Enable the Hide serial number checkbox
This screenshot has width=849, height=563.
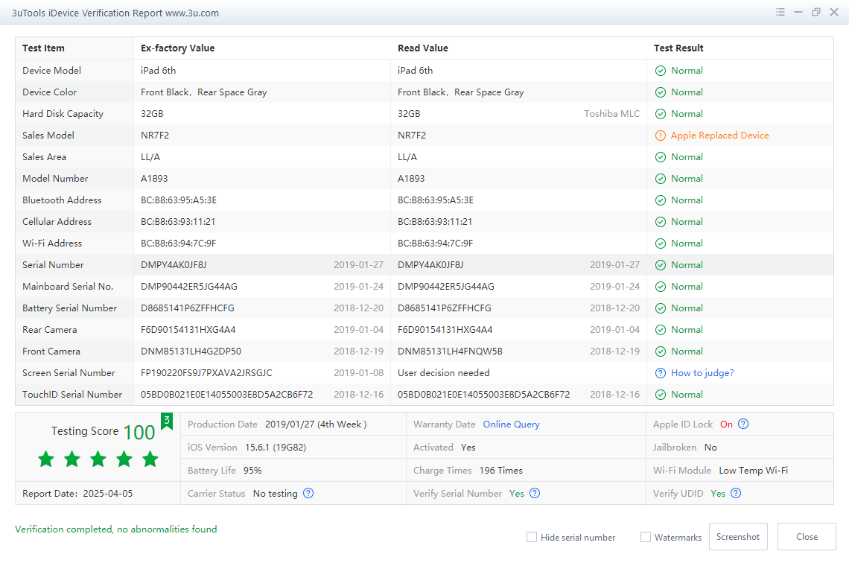tap(532, 537)
